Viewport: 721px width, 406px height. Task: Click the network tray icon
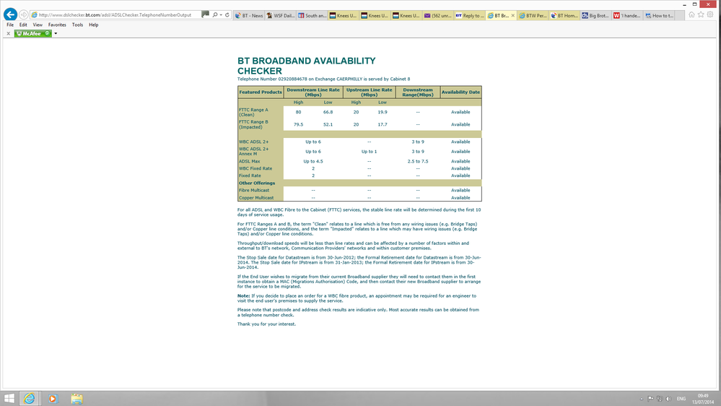[660, 399]
